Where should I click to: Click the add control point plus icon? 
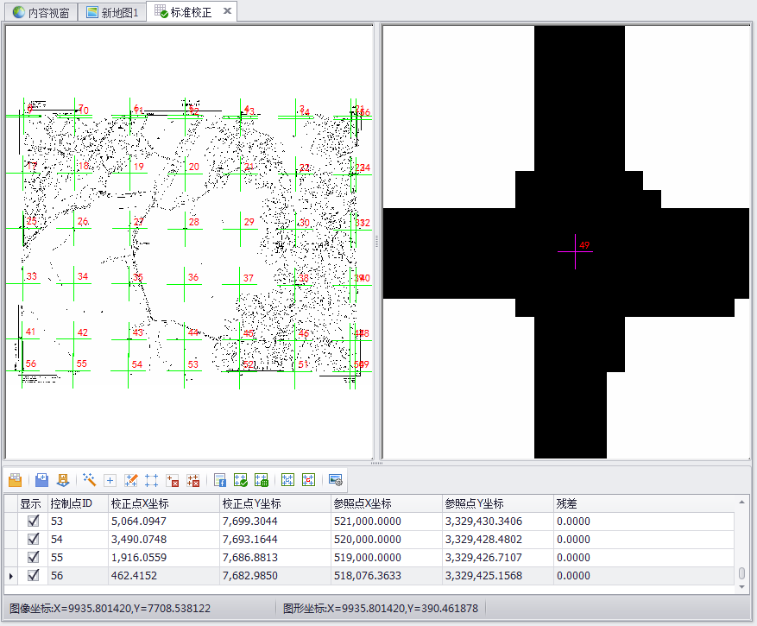pyautogui.click(x=110, y=480)
